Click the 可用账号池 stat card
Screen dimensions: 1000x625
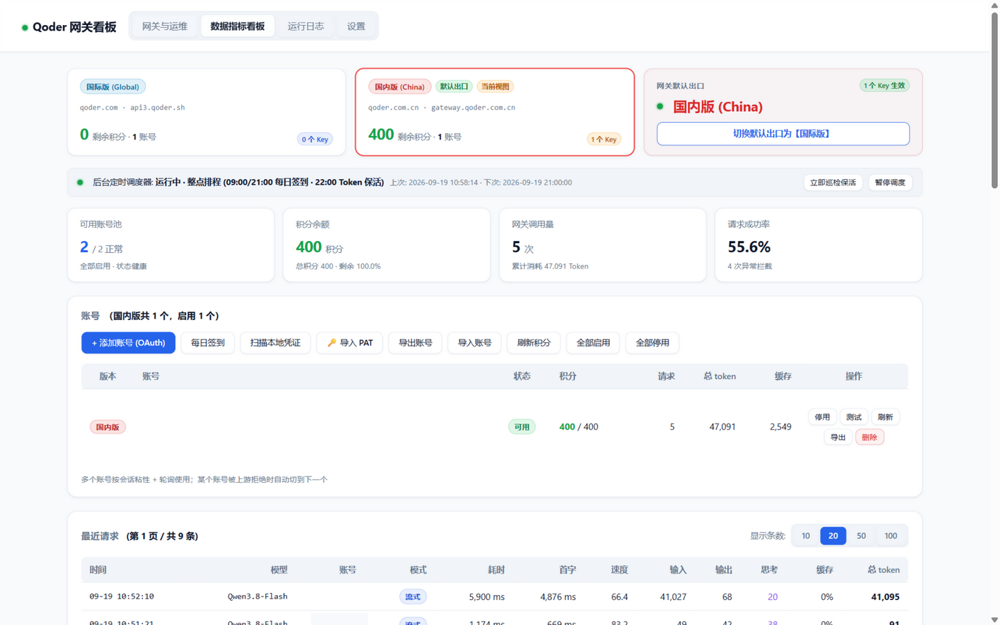point(171,245)
